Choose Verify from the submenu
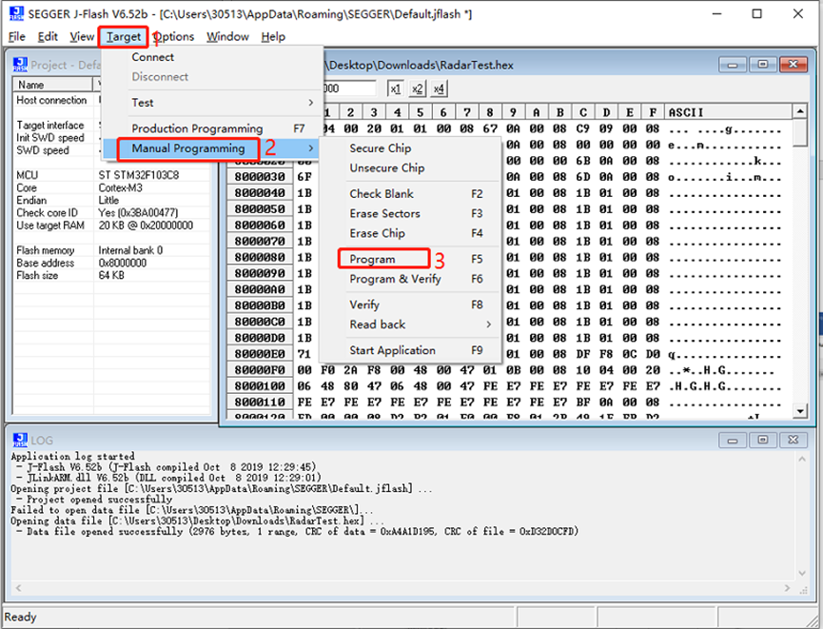Image resolution: width=823 pixels, height=629 pixels. pyautogui.click(x=409, y=305)
